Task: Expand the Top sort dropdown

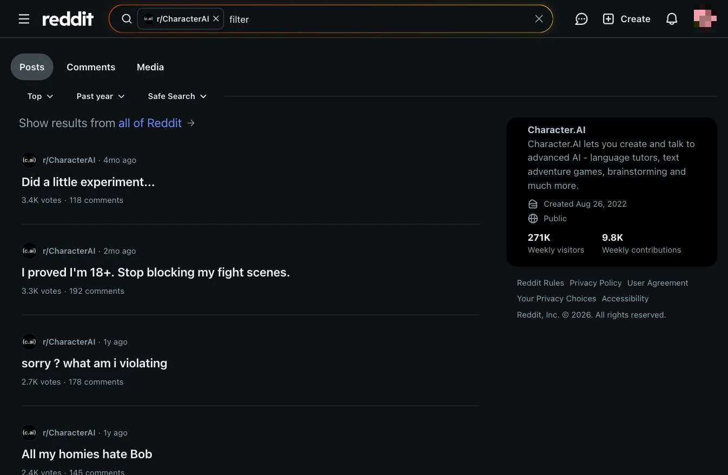Action: tap(41, 96)
